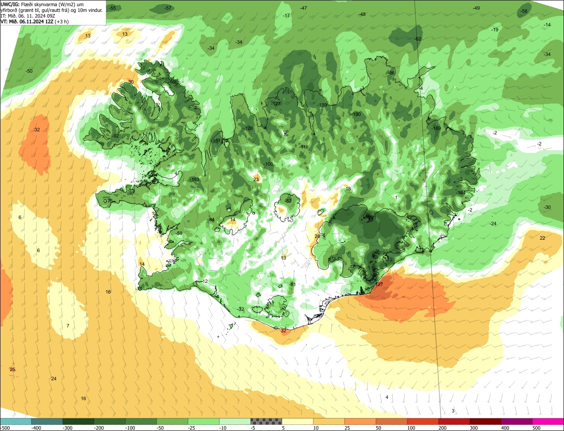Click the "-19" value in the northeast sea
Screen dimensions: 564x431
tap(495, 30)
